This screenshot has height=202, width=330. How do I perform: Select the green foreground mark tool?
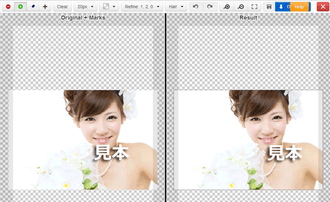click(20, 7)
